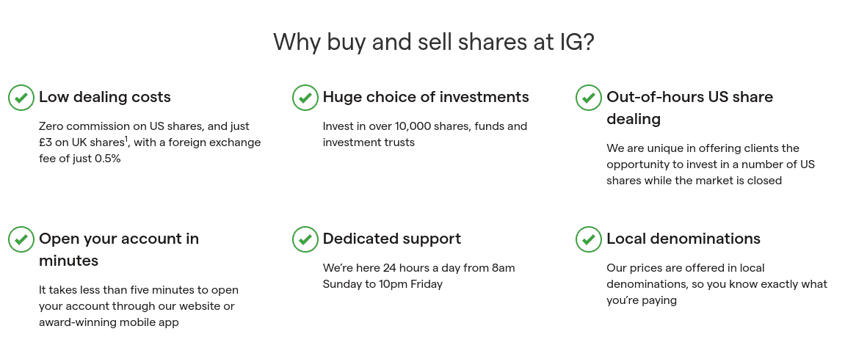Click the 'Dedicated support' heading
Image resolution: width=845 pixels, height=362 pixels.
pos(392,239)
